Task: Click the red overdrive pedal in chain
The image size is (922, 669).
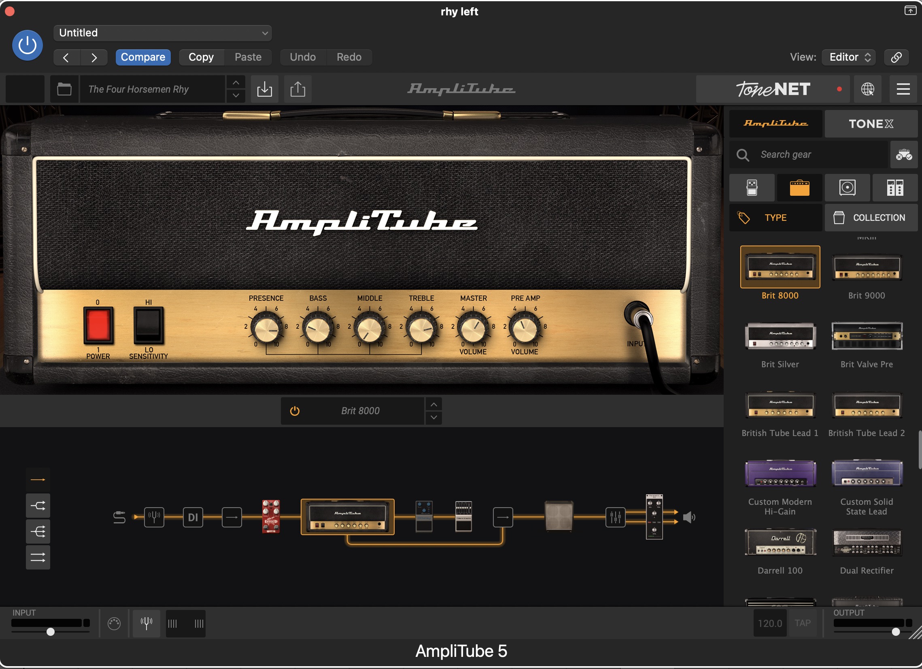Action: (x=271, y=516)
